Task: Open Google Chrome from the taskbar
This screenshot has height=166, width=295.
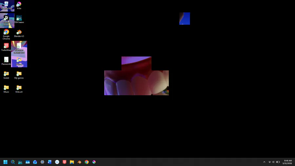Action: coord(87,162)
